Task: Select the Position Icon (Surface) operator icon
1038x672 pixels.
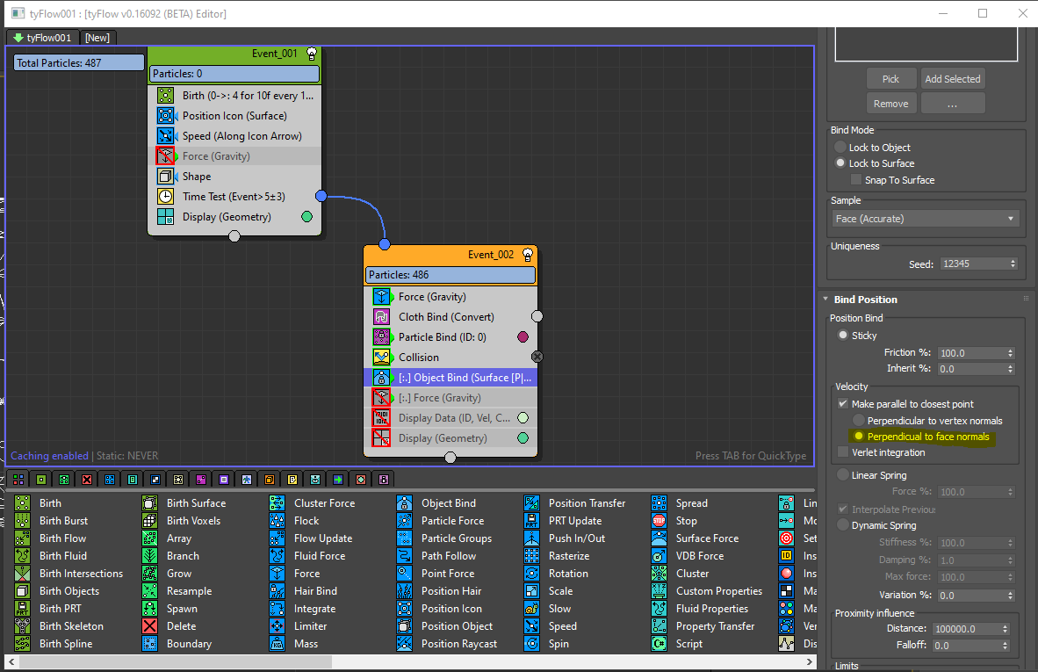Action: [165, 116]
